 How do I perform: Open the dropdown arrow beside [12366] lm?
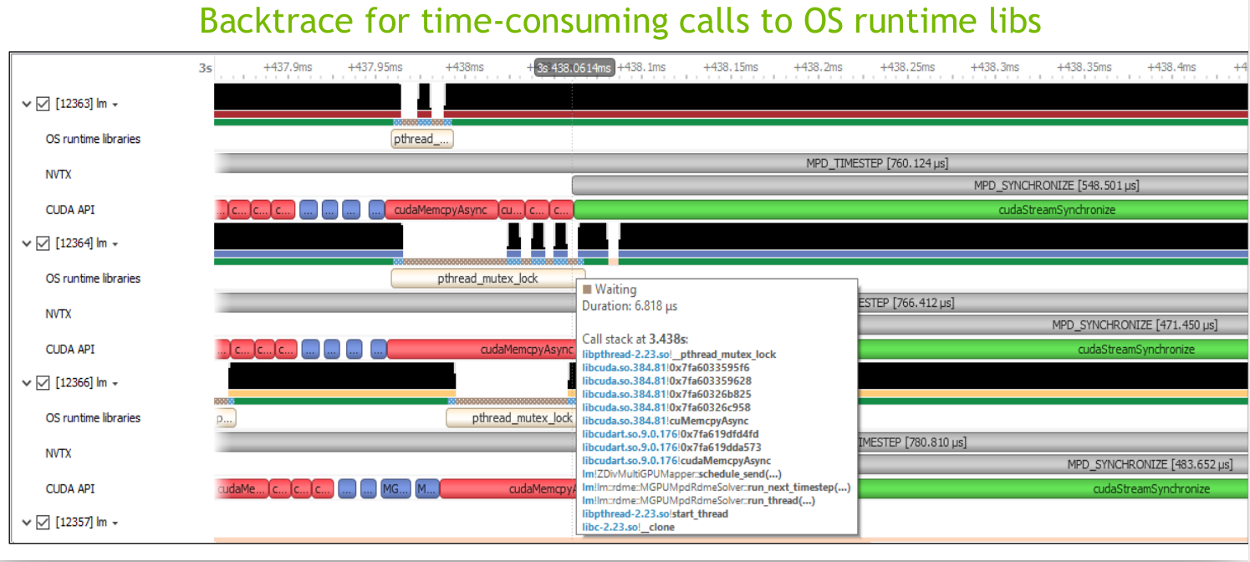pos(115,384)
